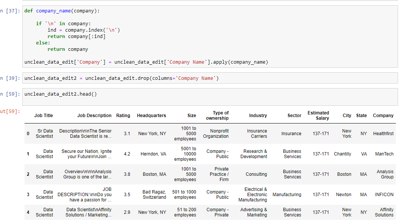This screenshot has width=400, height=221.
Task: Click the Headquarters column header
Action: 152,115
